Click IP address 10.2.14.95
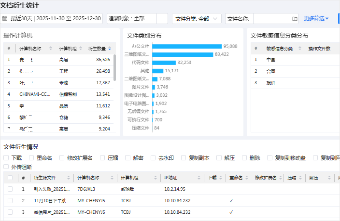 (x=175, y=189)
